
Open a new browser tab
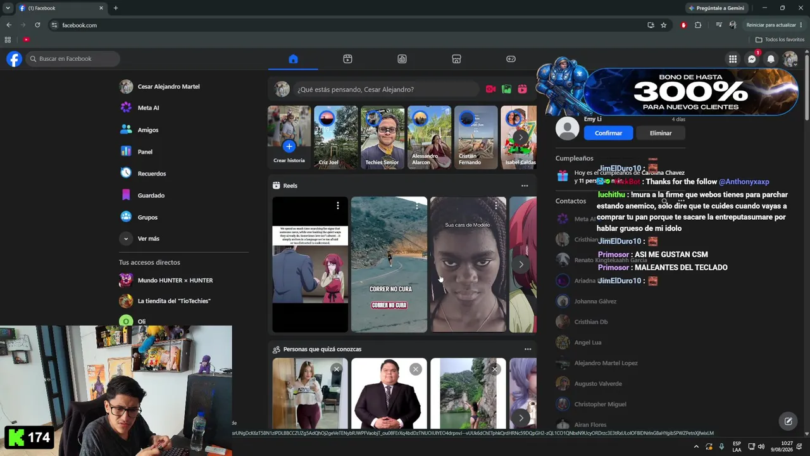[115, 8]
